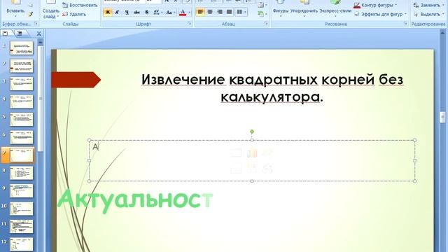Open the Рисование drawing dialog launcher

tap(405, 24)
